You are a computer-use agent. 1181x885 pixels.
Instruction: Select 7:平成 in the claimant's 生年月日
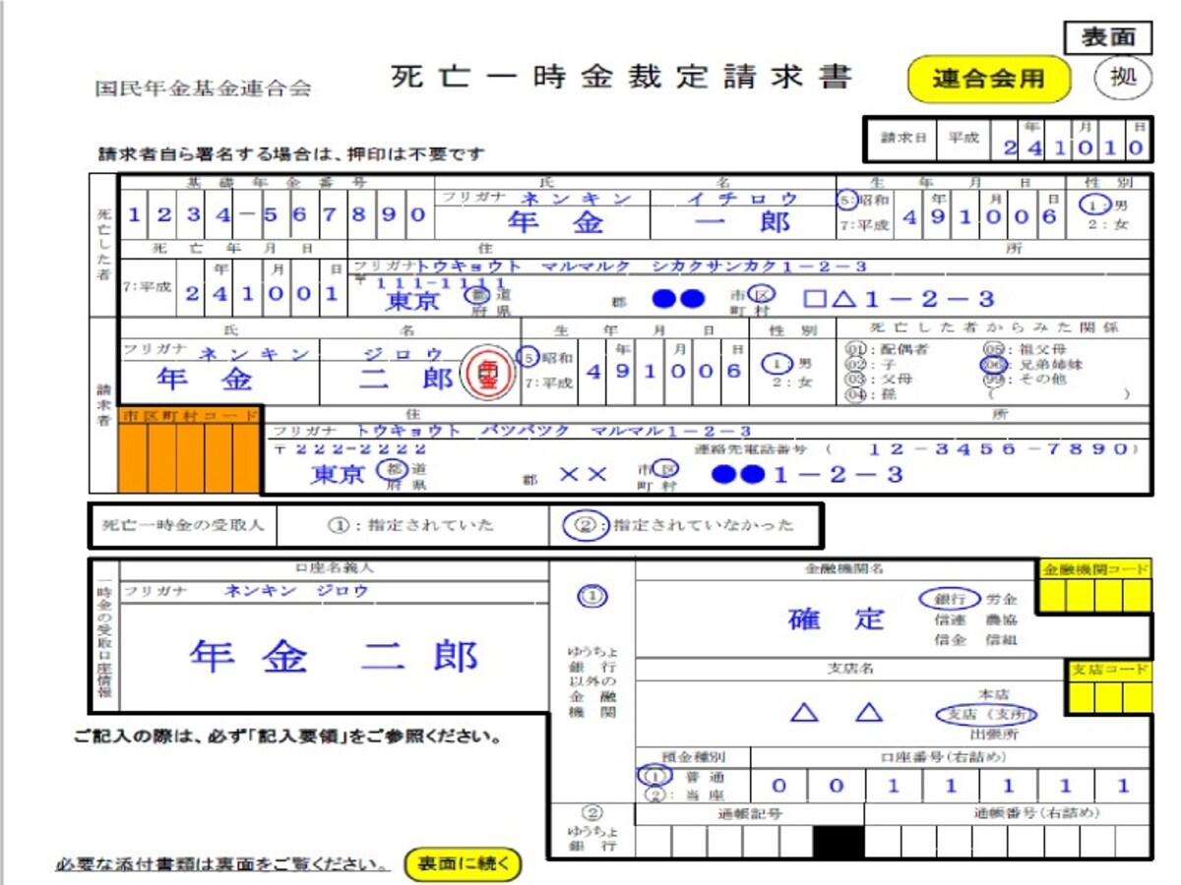click(550, 382)
